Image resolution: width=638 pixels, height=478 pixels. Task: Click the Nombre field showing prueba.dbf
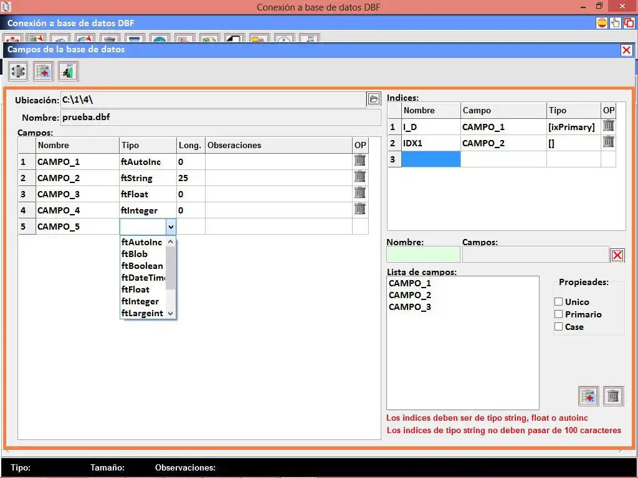pos(221,118)
